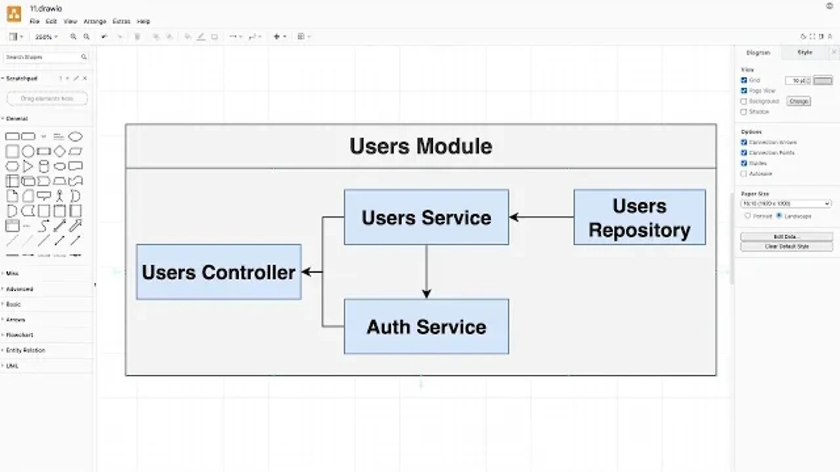Toggle Connection Arrows checkbox
This screenshot has width=840, height=472.
(x=744, y=142)
